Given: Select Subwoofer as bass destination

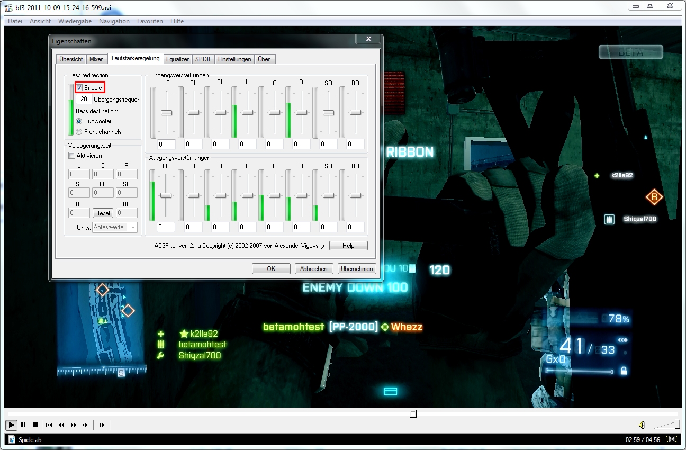Looking at the screenshot, I should (79, 121).
